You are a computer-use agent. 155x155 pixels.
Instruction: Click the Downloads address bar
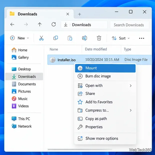pos(84,25)
